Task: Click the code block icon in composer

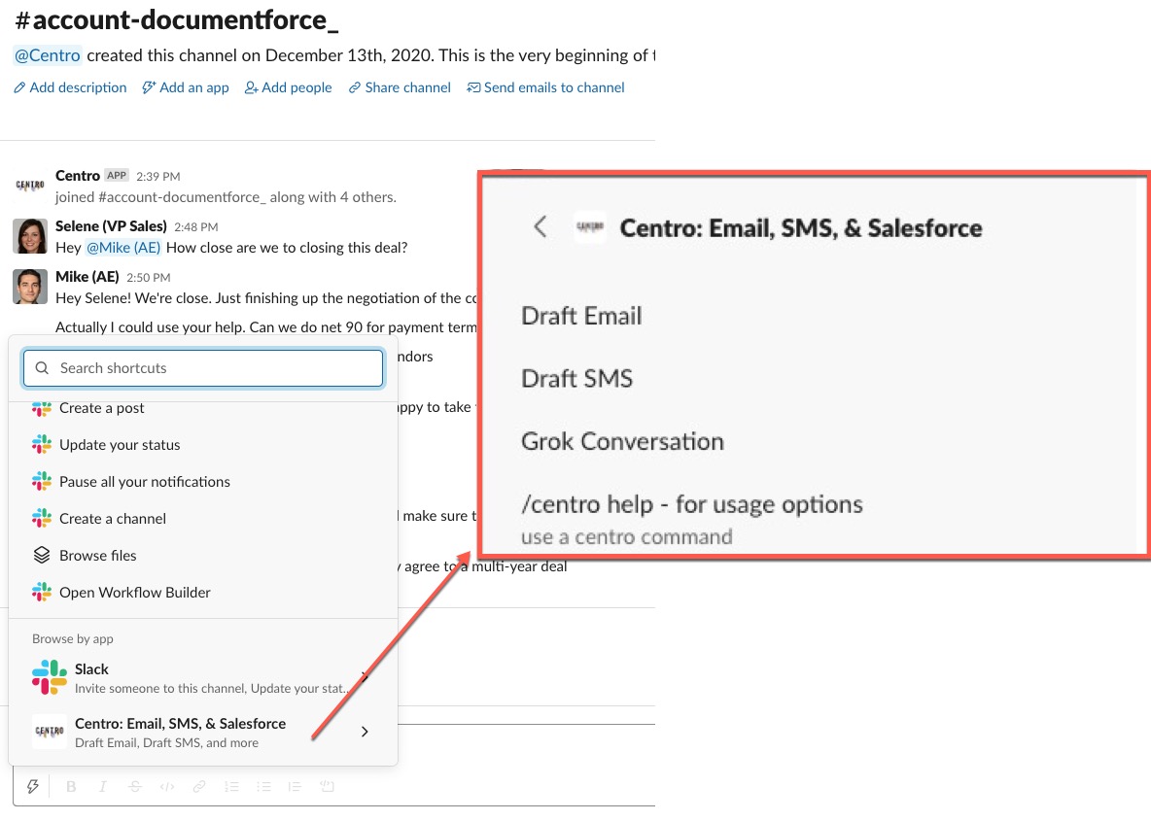Action: point(328,787)
